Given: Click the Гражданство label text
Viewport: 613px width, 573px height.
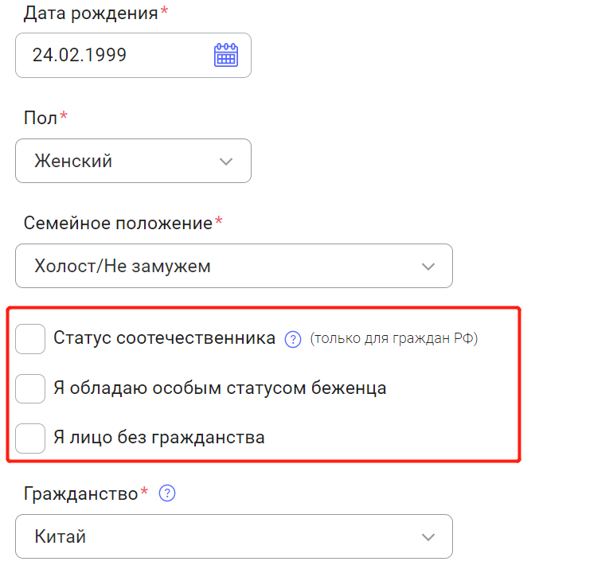Looking at the screenshot, I should tap(81, 493).
